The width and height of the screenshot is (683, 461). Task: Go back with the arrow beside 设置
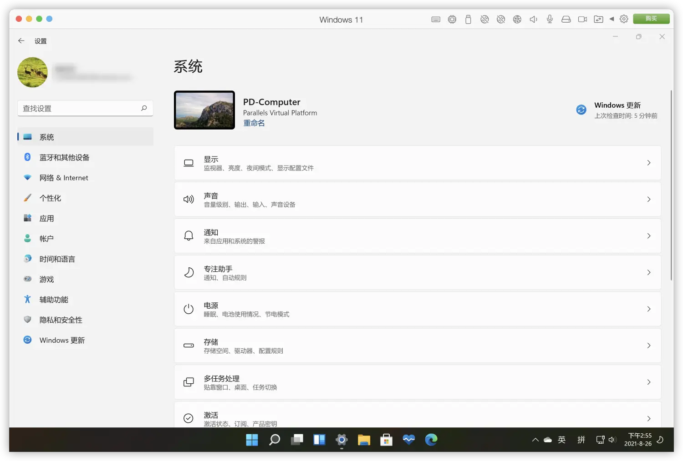pyautogui.click(x=21, y=41)
